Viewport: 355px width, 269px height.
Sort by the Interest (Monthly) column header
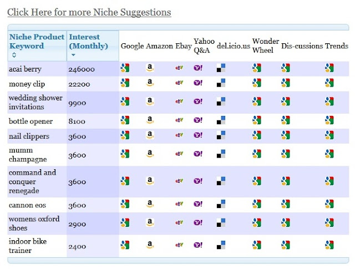tap(93, 45)
